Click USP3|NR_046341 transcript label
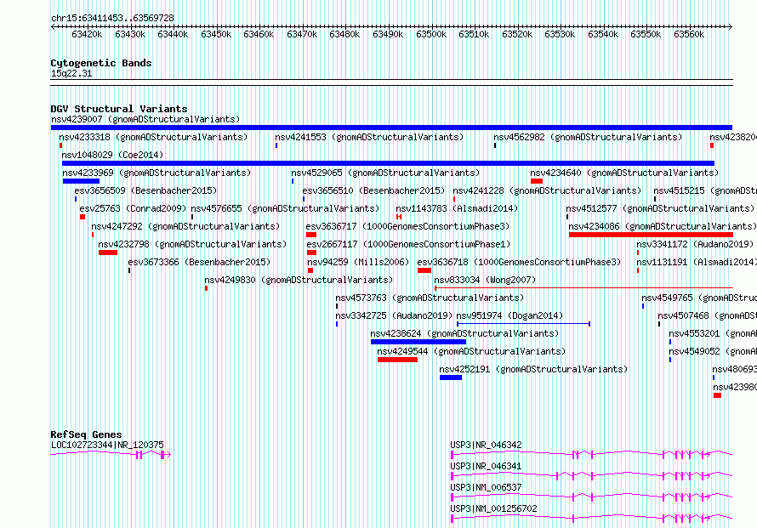 pos(486,466)
